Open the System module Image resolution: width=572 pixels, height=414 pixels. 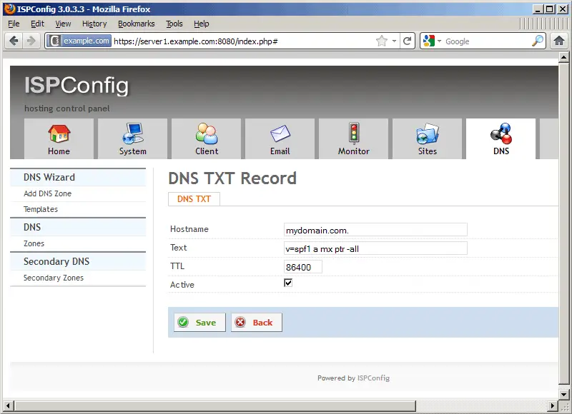click(132, 138)
